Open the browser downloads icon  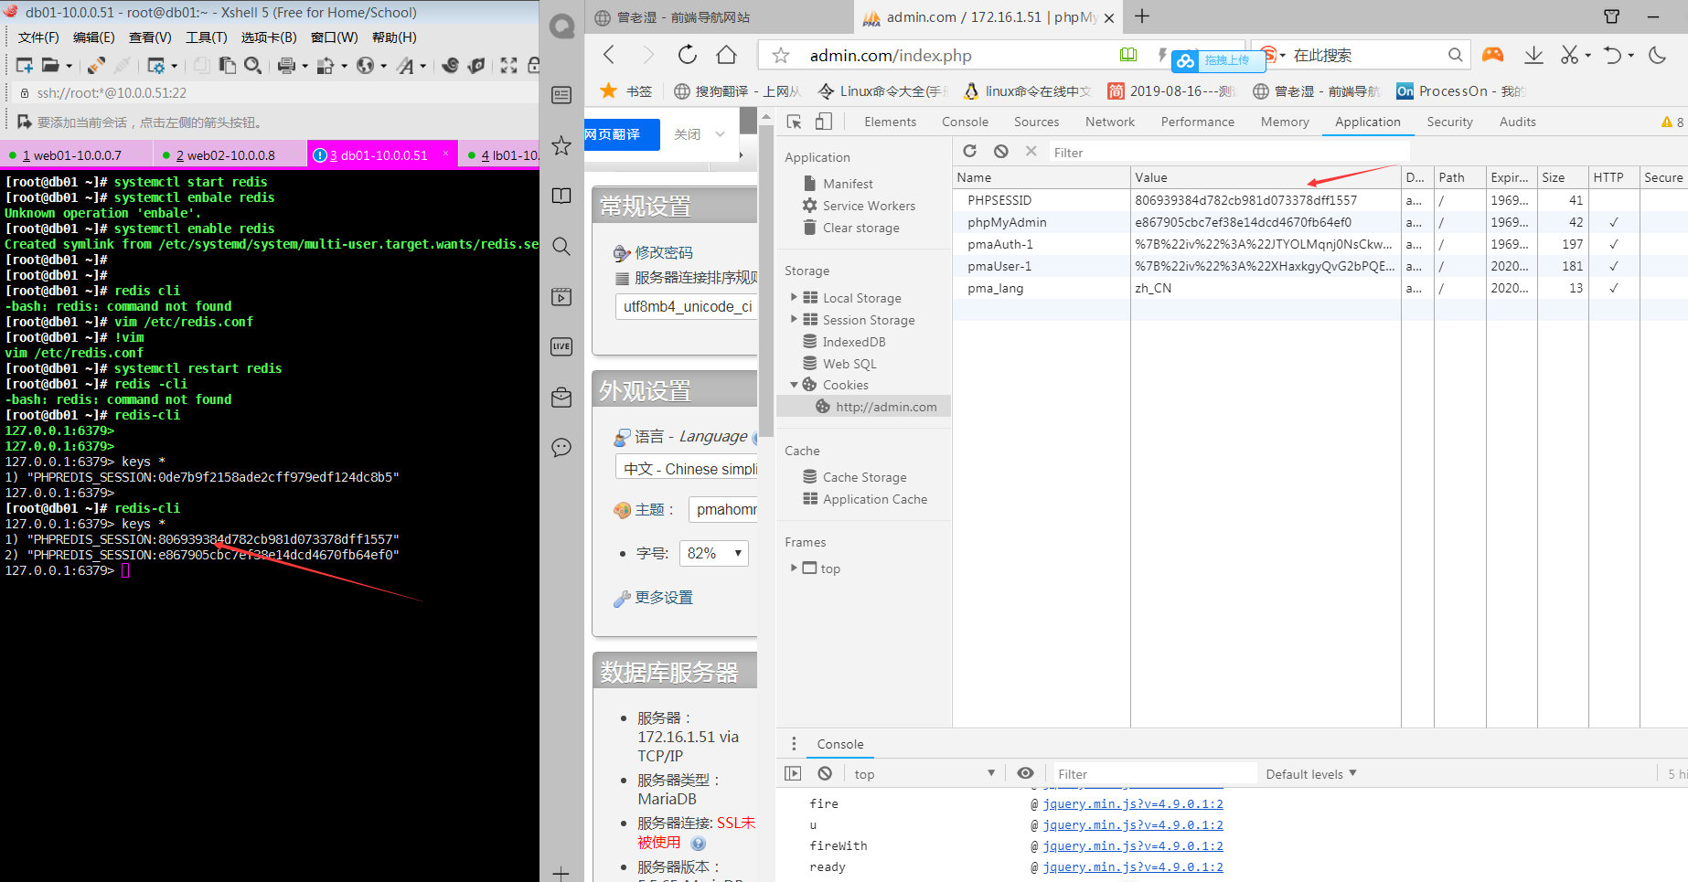(1533, 55)
